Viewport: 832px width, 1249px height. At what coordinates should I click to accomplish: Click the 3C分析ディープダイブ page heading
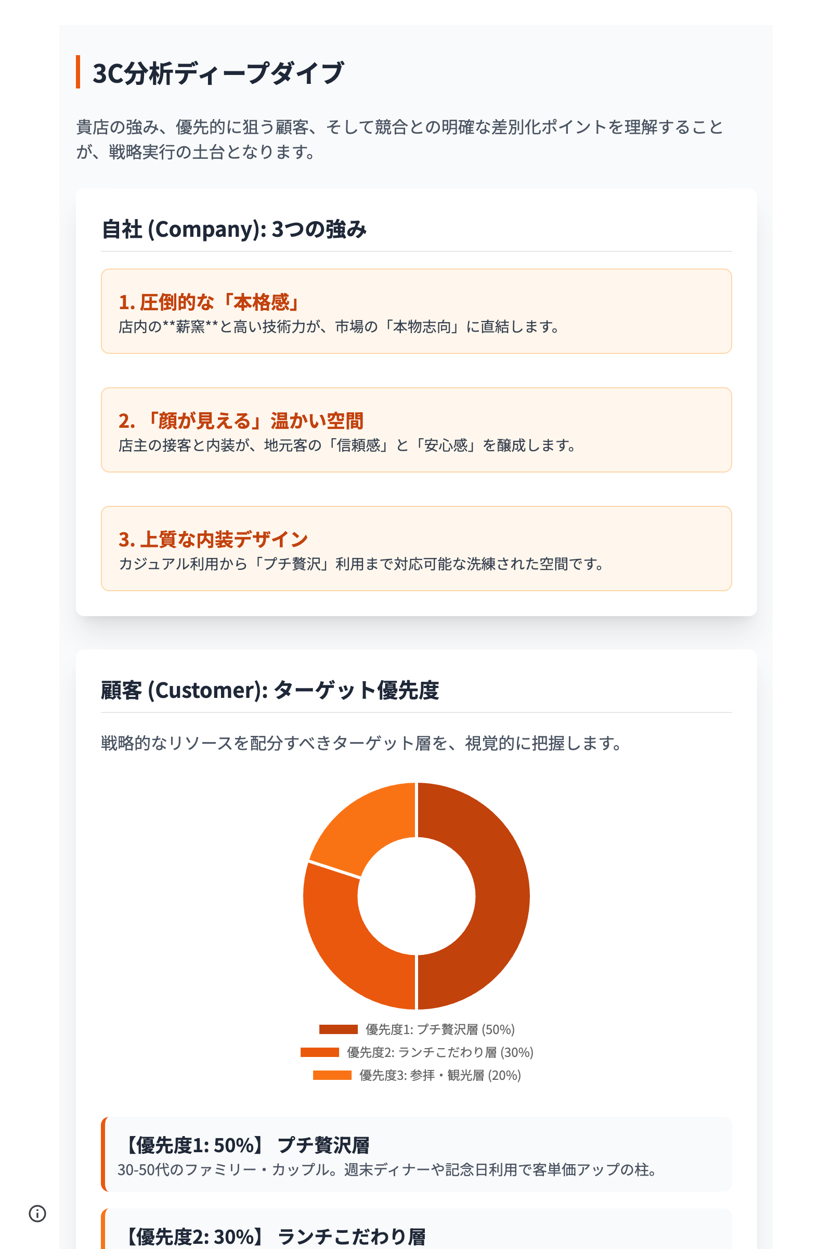pyautogui.click(x=218, y=73)
